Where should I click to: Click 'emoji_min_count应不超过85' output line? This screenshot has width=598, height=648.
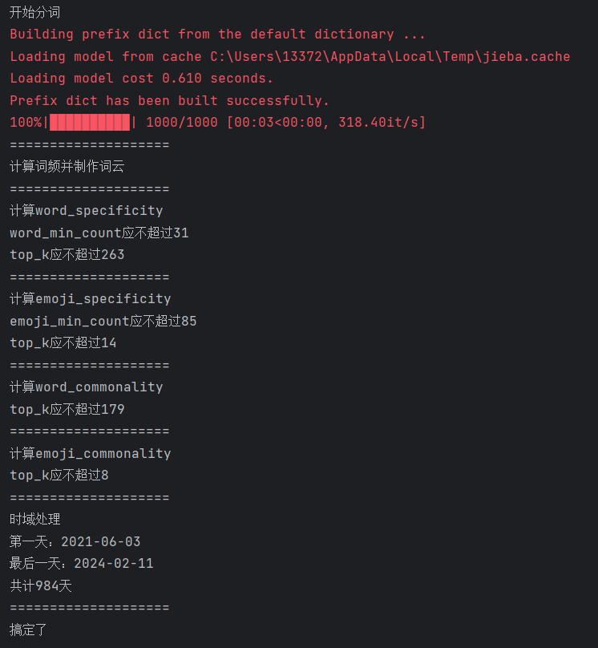(x=103, y=321)
